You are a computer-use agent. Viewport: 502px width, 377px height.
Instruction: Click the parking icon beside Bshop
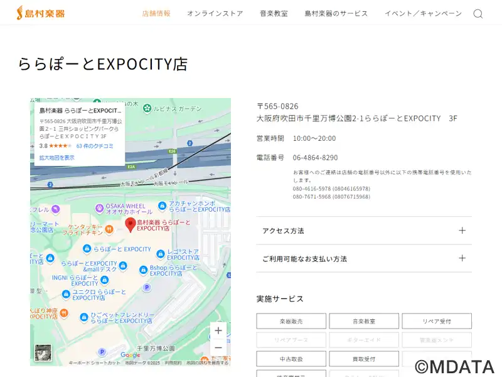[x=147, y=288]
